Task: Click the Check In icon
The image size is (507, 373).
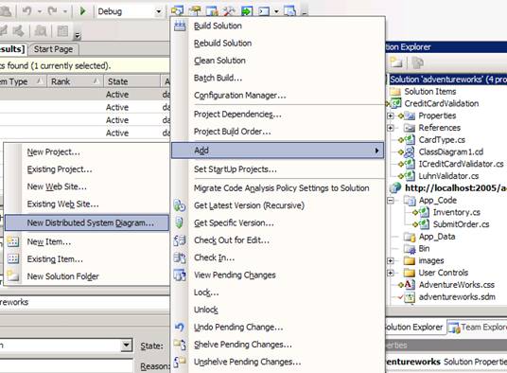Action: coord(180,258)
